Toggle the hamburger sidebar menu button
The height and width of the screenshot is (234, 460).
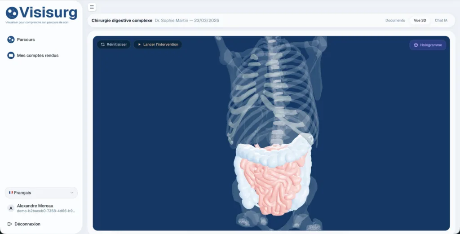point(92,7)
